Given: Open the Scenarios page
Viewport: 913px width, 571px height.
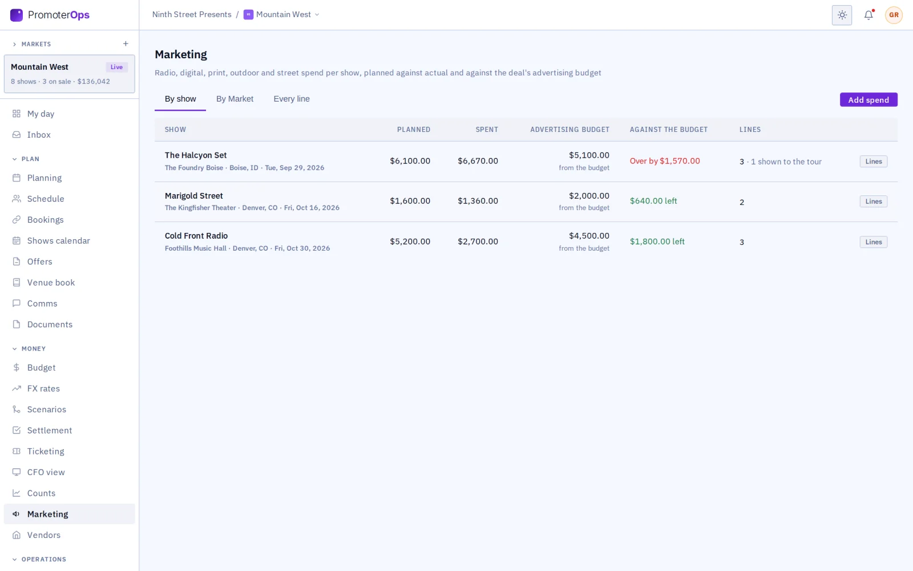Looking at the screenshot, I should click(x=70, y=409).
